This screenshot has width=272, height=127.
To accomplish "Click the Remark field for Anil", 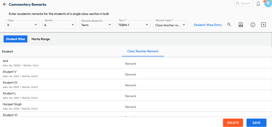I will click(197, 64).
